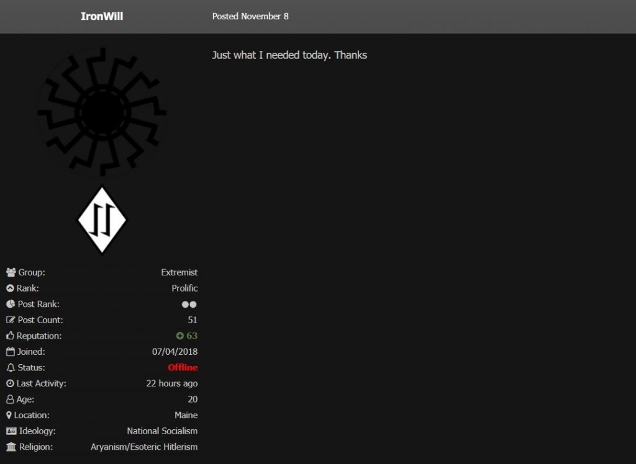Viewport: 636px width, 464px height.
Task: Click the red Offline status text
Action: tap(183, 368)
